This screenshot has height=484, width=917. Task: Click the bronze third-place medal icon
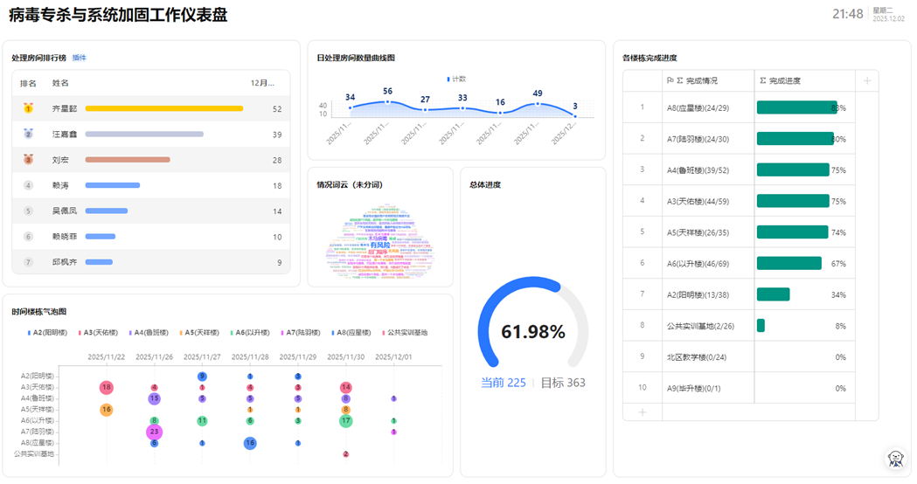click(28, 160)
